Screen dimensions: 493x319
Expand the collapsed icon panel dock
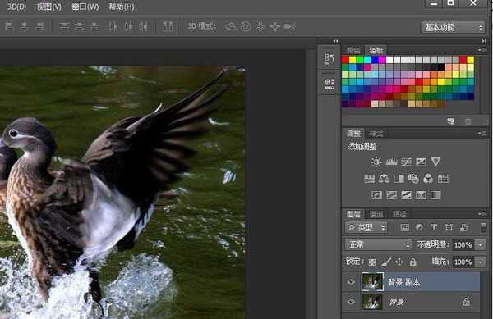[x=335, y=41]
